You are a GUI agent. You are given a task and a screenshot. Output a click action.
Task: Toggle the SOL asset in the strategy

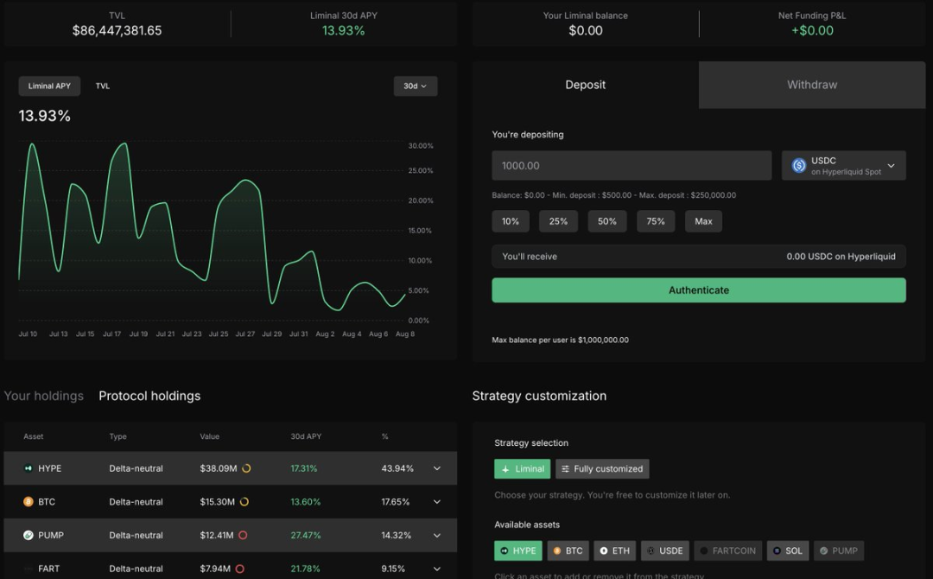[789, 550]
